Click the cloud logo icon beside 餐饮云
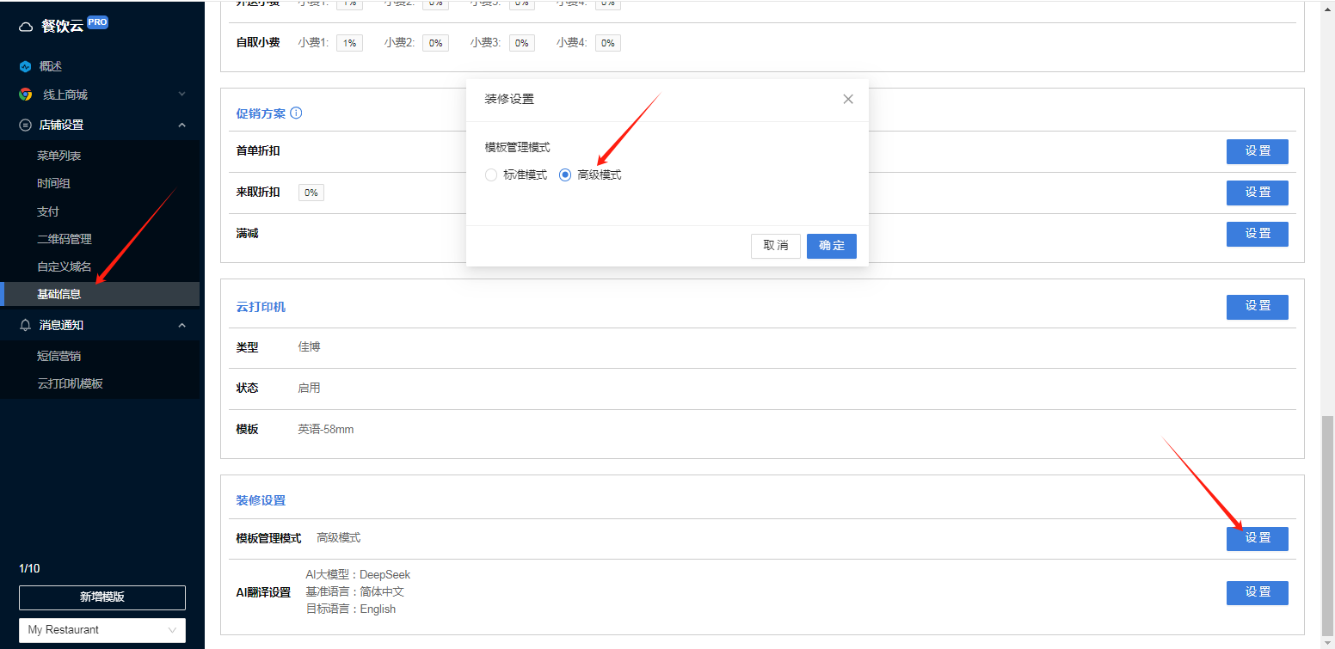This screenshot has height=649, width=1335. pos(26,27)
